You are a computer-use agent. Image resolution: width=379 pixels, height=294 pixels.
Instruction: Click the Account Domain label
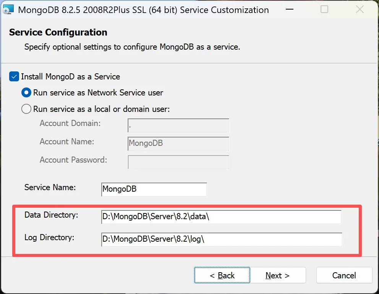pos(70,123)
